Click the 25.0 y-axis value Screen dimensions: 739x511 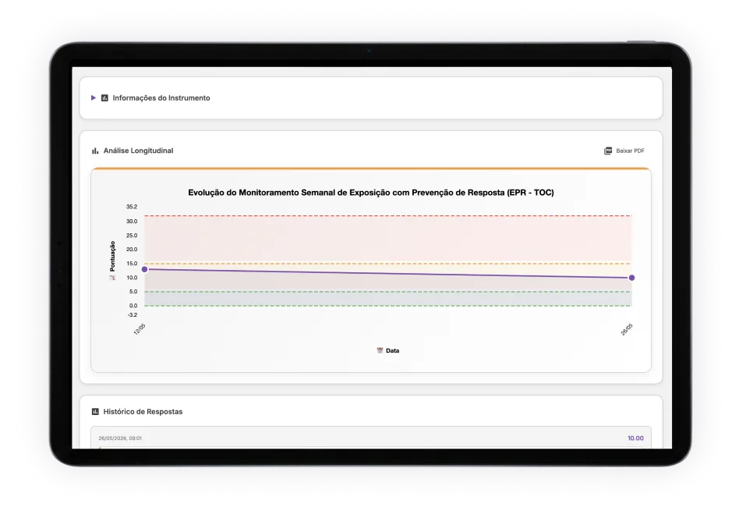pos(132,236)
